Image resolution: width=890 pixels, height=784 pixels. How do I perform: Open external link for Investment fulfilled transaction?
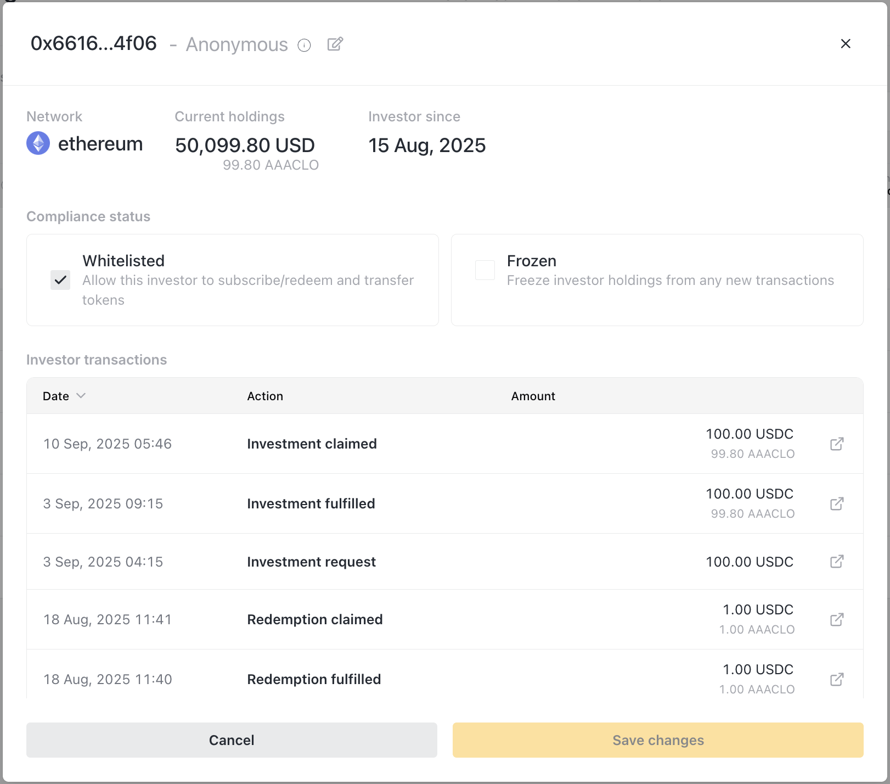point(836,503)
